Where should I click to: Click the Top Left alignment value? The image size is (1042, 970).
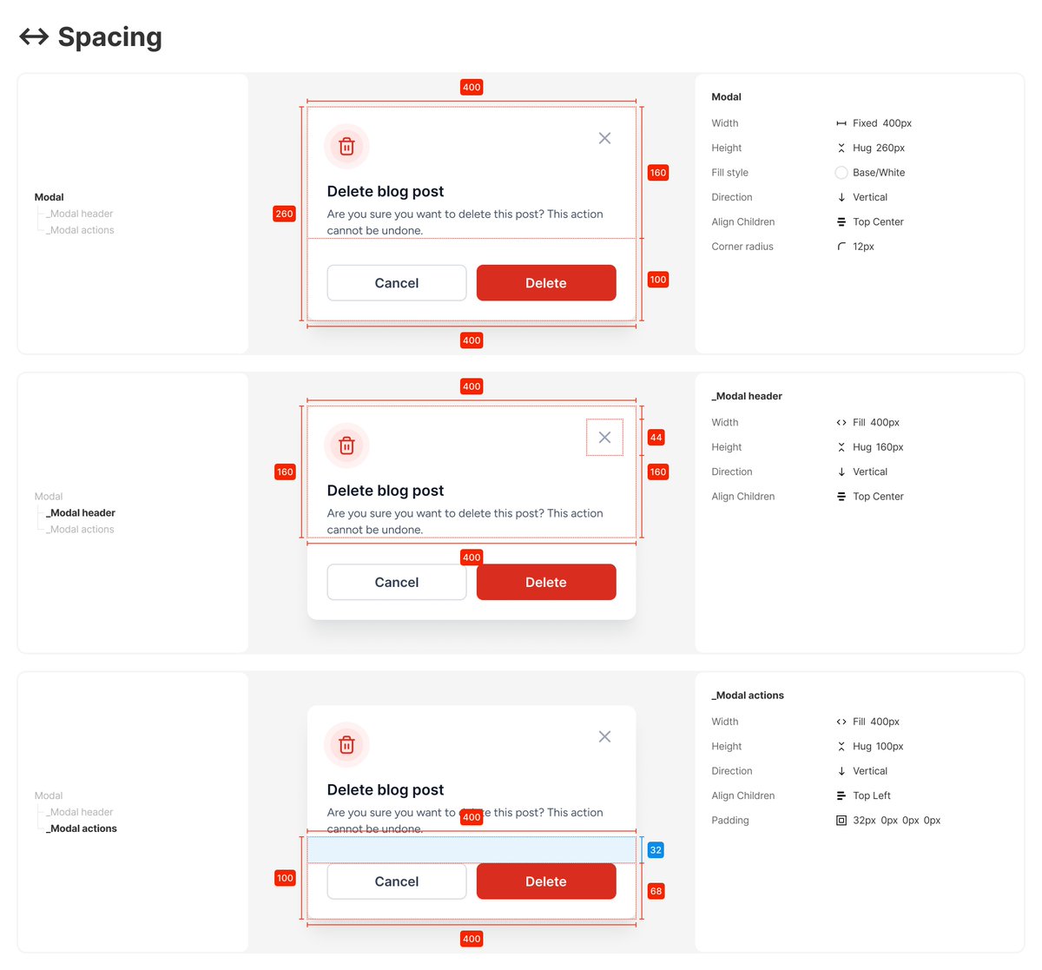pyautogui.click(x=872, y=795)
